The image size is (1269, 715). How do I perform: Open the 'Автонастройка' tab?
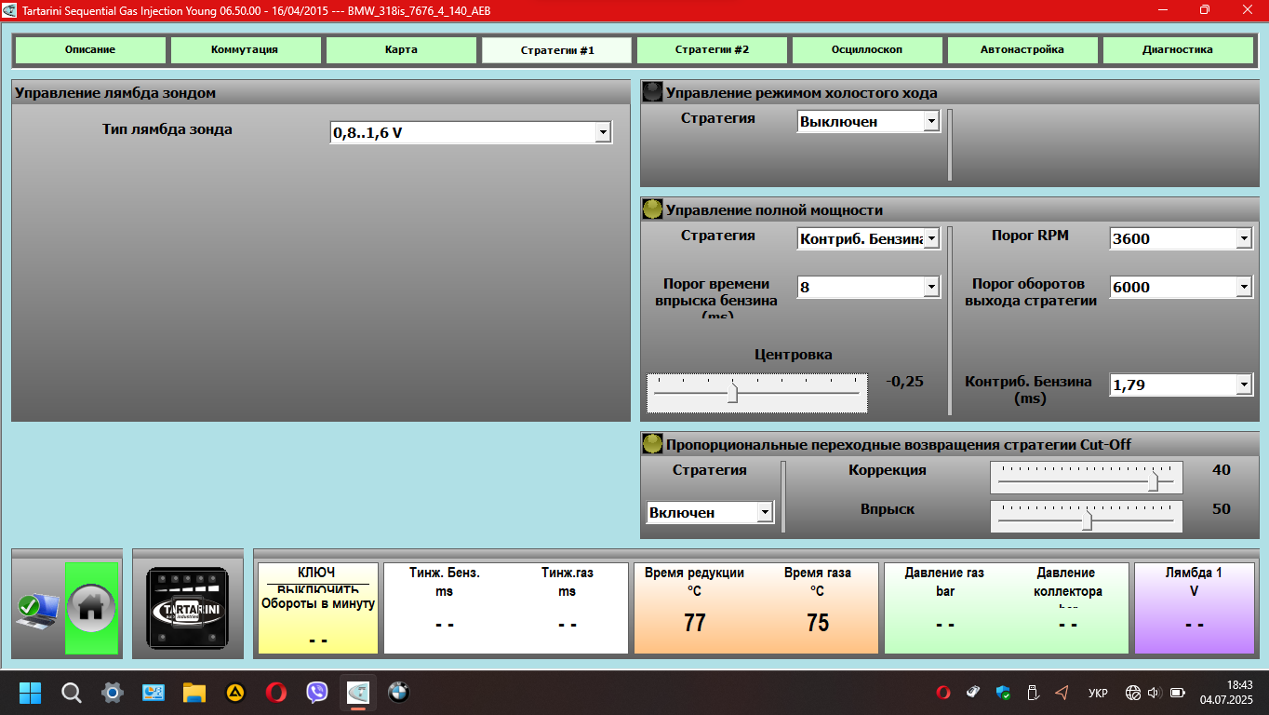tap(1022, 49)
